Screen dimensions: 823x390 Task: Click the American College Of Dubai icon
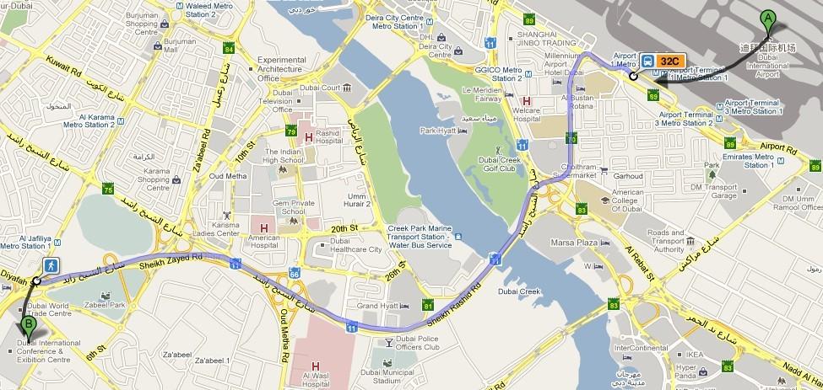(x=604, y=200)
